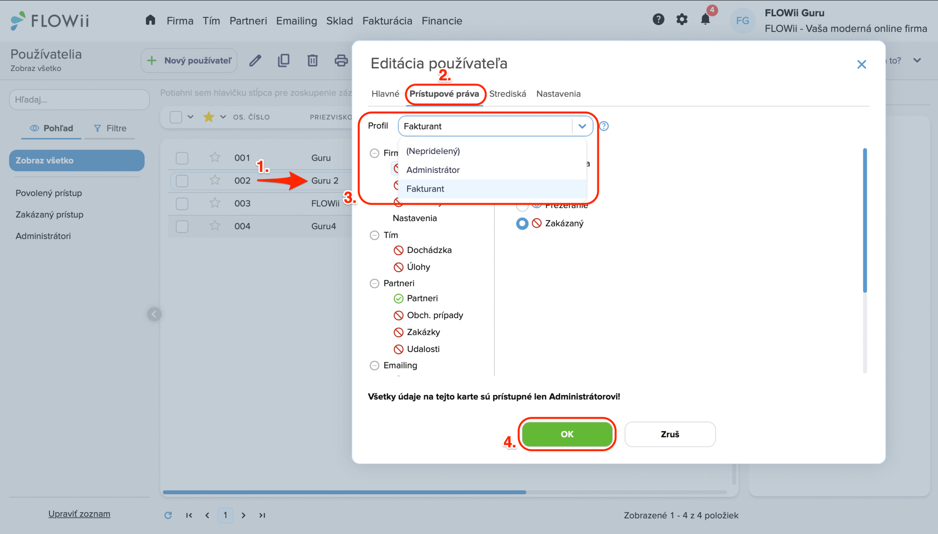Choose Administrátor from profile list
This screenshot has height=534, width=938.
(433, 170)
